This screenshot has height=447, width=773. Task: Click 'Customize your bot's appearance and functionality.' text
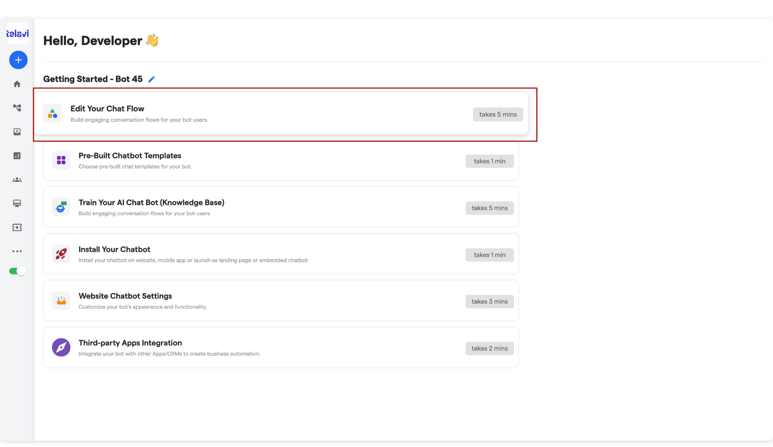[x=143, y=307]
